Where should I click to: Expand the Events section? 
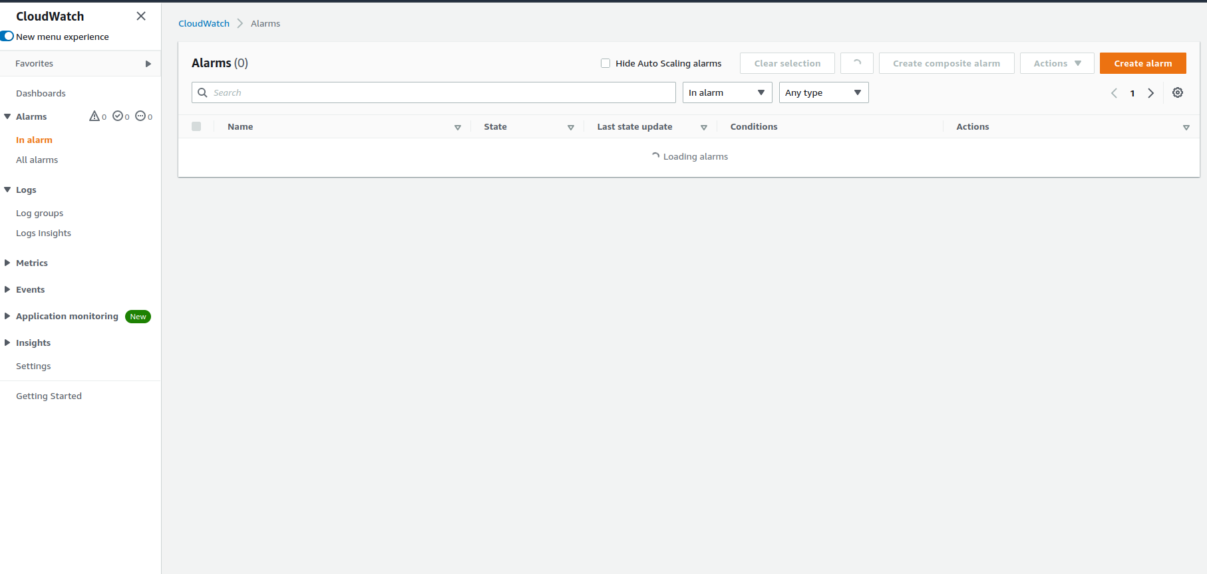(x=7, y=289)
